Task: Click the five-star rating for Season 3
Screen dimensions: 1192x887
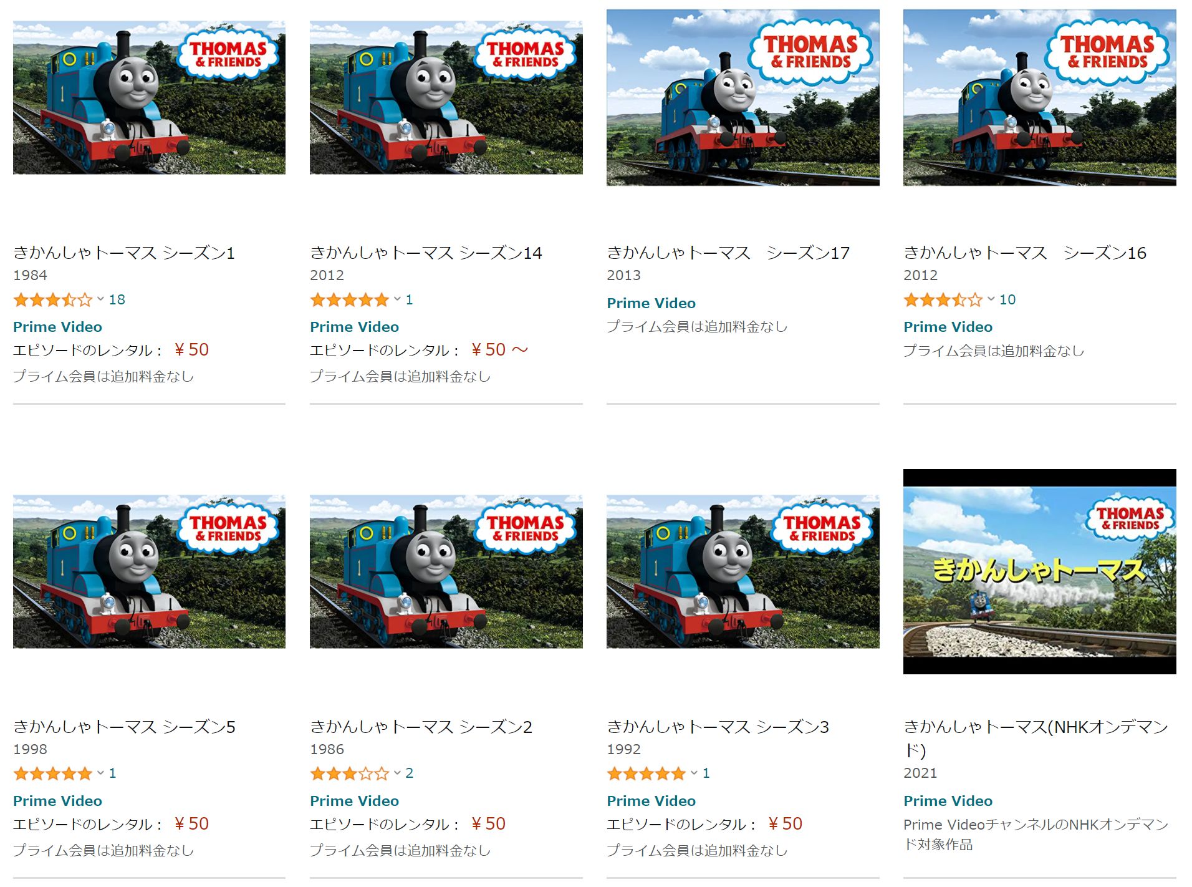Action: click(646, 774)
